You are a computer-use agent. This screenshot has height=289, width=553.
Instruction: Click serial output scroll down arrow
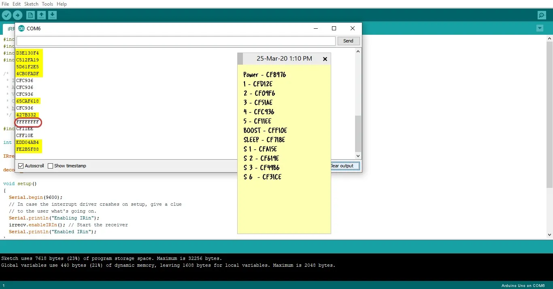(358, 156)
